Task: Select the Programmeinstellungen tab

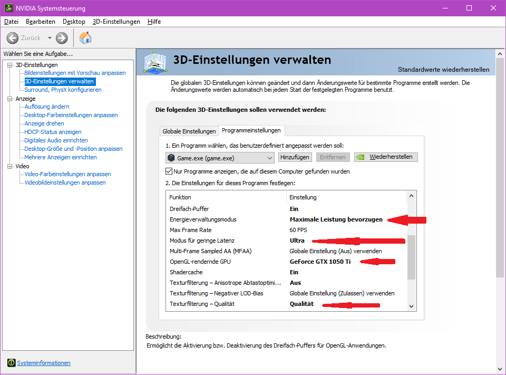Action: (251, 130)
